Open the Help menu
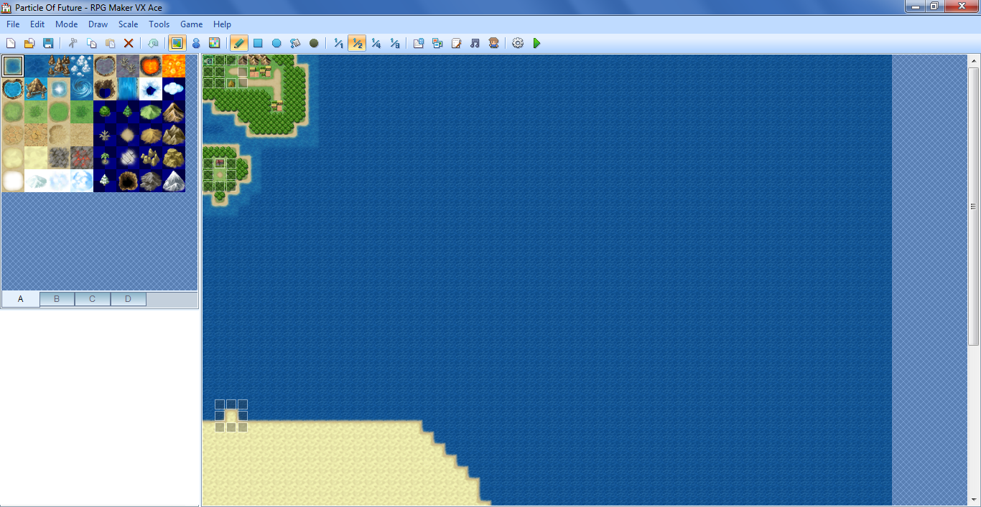Image resolution: width=981 pixels, height=507 pixels. tap(223, 24)
